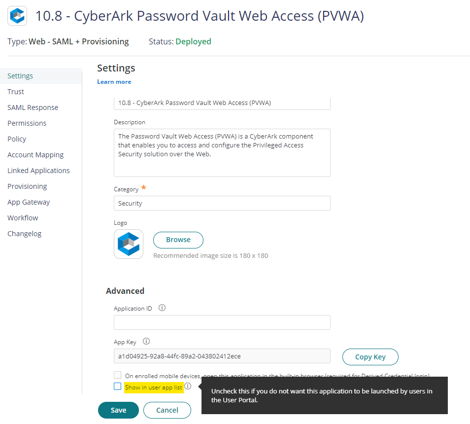Click the info icon beside Application ID

[162, 308]
